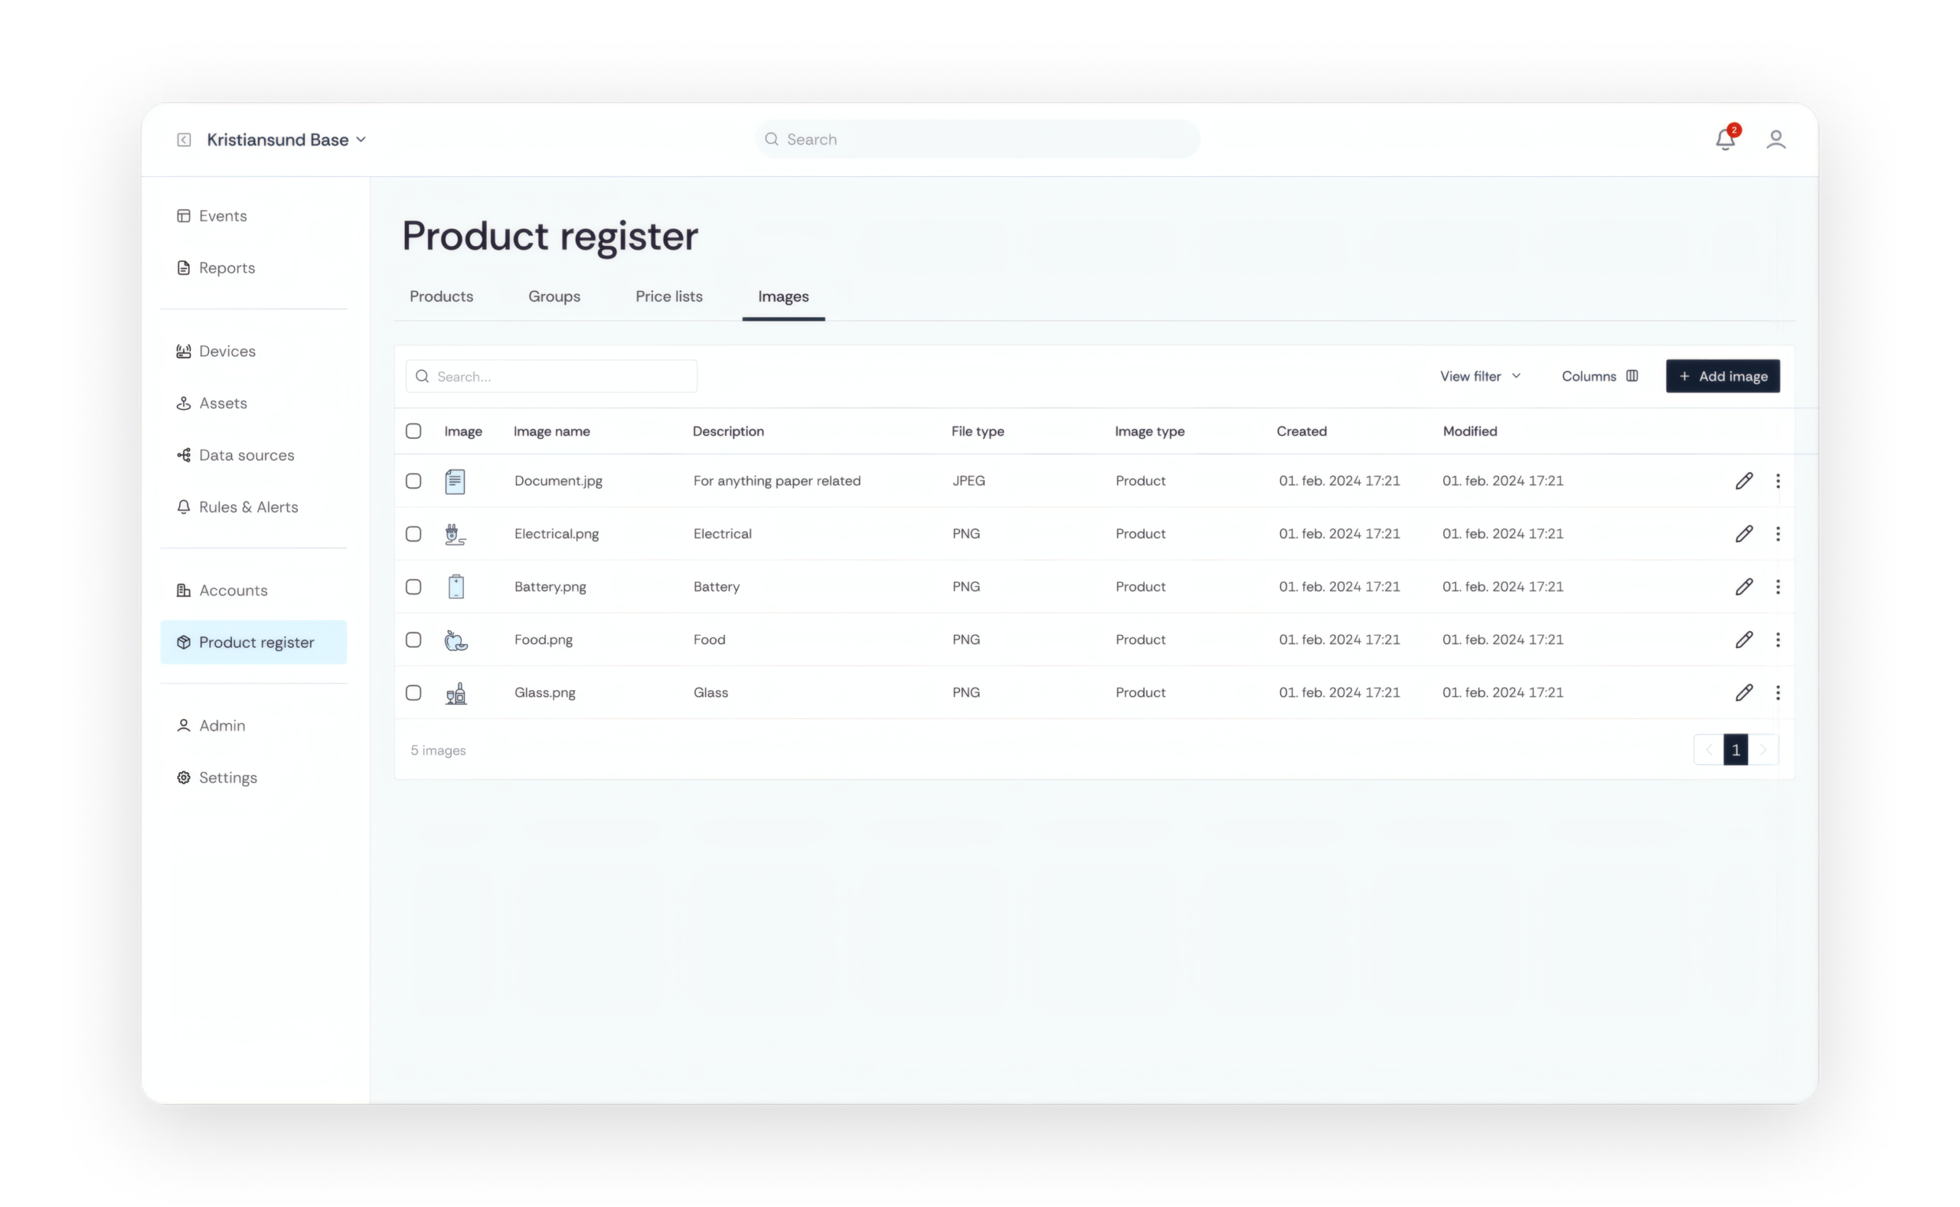Click pencil edit icon for Document.jpg
The image size is (1960, 1207).
coord(1744,480)
